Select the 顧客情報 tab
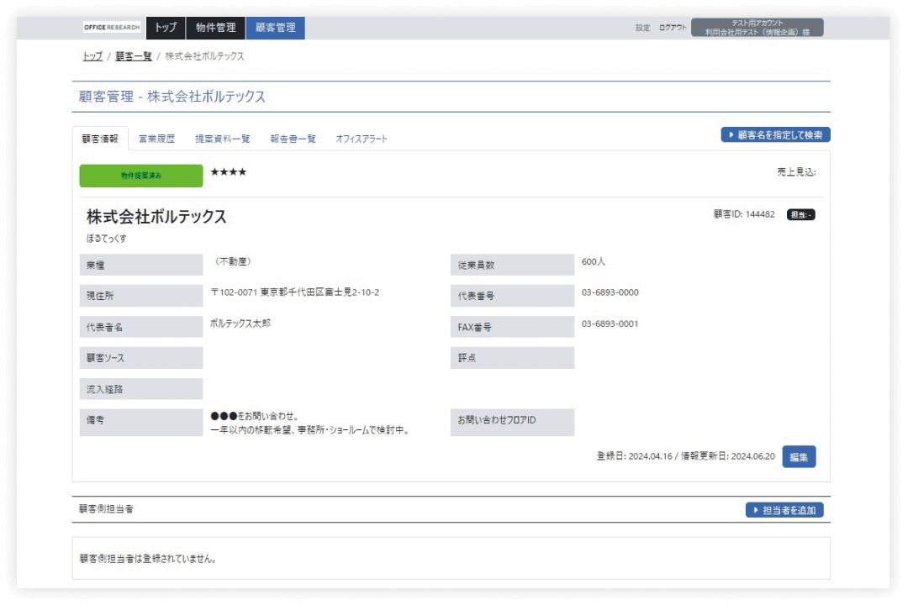Screen dimensions: 908x605 (100, 139)
